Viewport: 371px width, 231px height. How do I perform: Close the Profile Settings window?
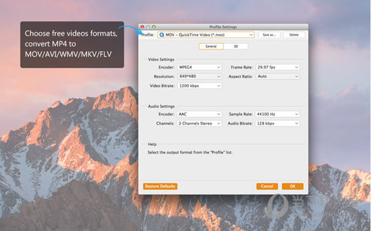(142, 27)
